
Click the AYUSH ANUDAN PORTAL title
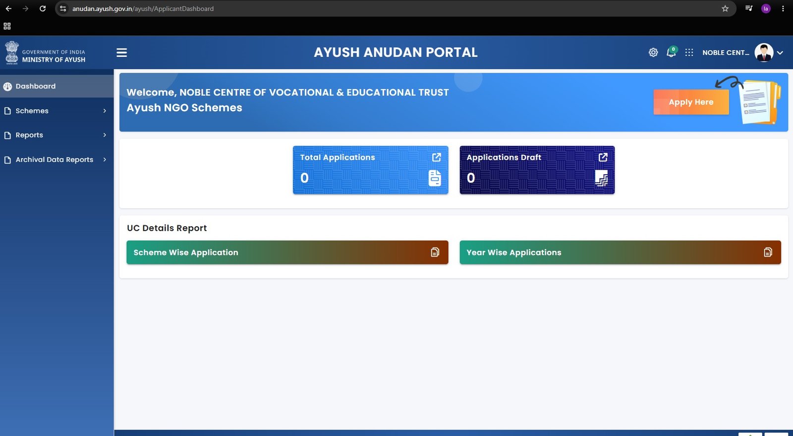(396, 52)
